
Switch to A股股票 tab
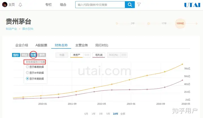41,45
